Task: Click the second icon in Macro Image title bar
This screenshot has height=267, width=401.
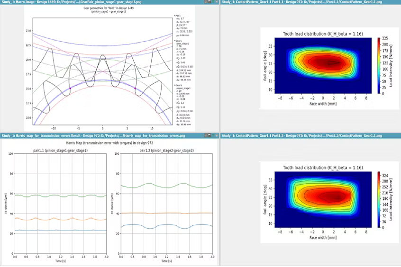Action: [x=210, y=2]
